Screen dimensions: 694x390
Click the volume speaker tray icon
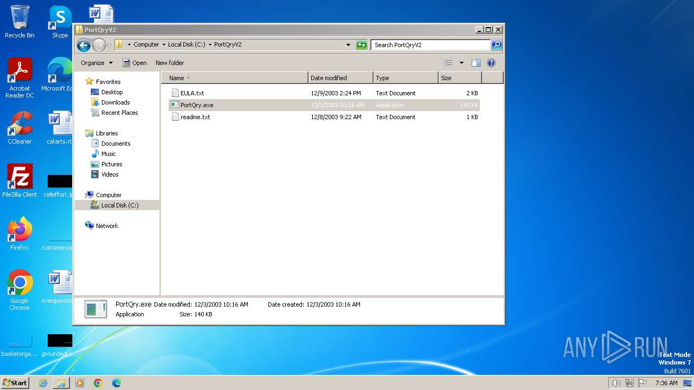(x=616, y=383)
